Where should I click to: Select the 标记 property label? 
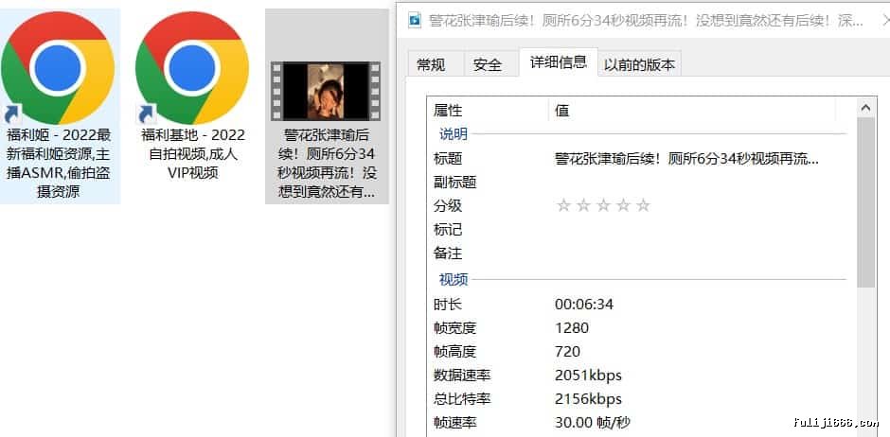[x=448, y=230]
